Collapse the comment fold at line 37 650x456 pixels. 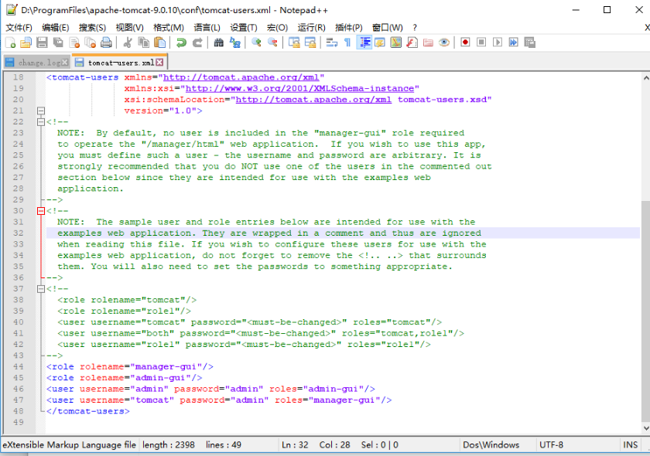pyautogui.click(x=41, y=289)
